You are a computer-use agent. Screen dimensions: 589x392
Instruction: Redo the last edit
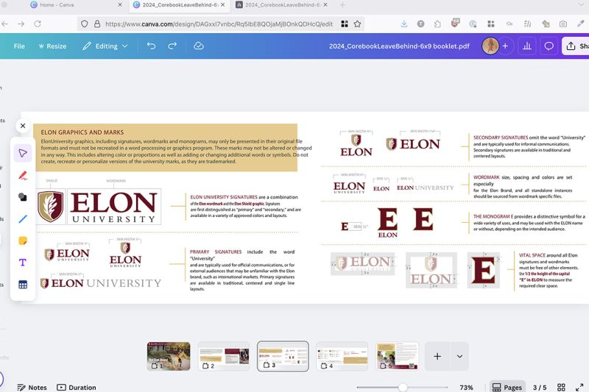click(x=172, y=46)
